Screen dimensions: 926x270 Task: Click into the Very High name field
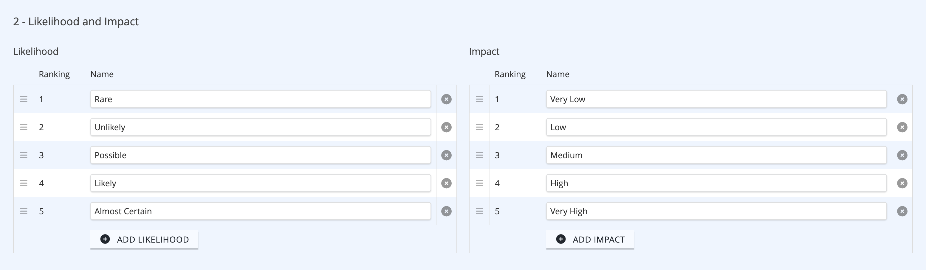[716, 211]
